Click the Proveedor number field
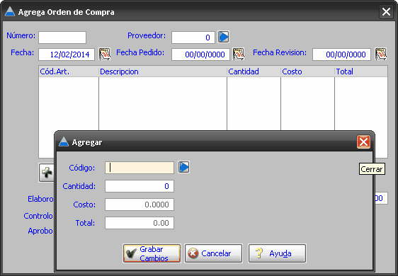This screenshot has height=276, width=398. tap(193, 38)
